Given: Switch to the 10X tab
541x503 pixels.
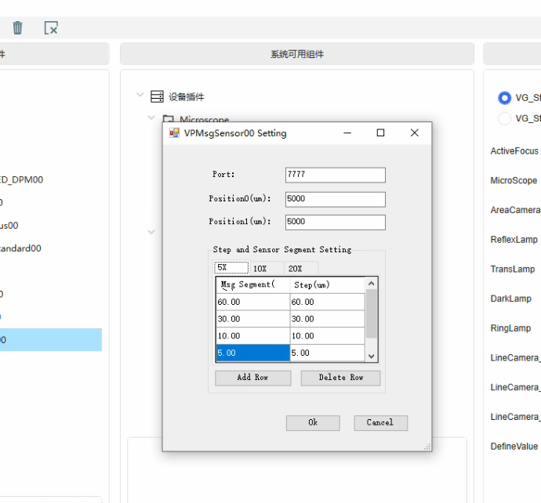Looking at the screenshot, I should click(x=260, y=268).
